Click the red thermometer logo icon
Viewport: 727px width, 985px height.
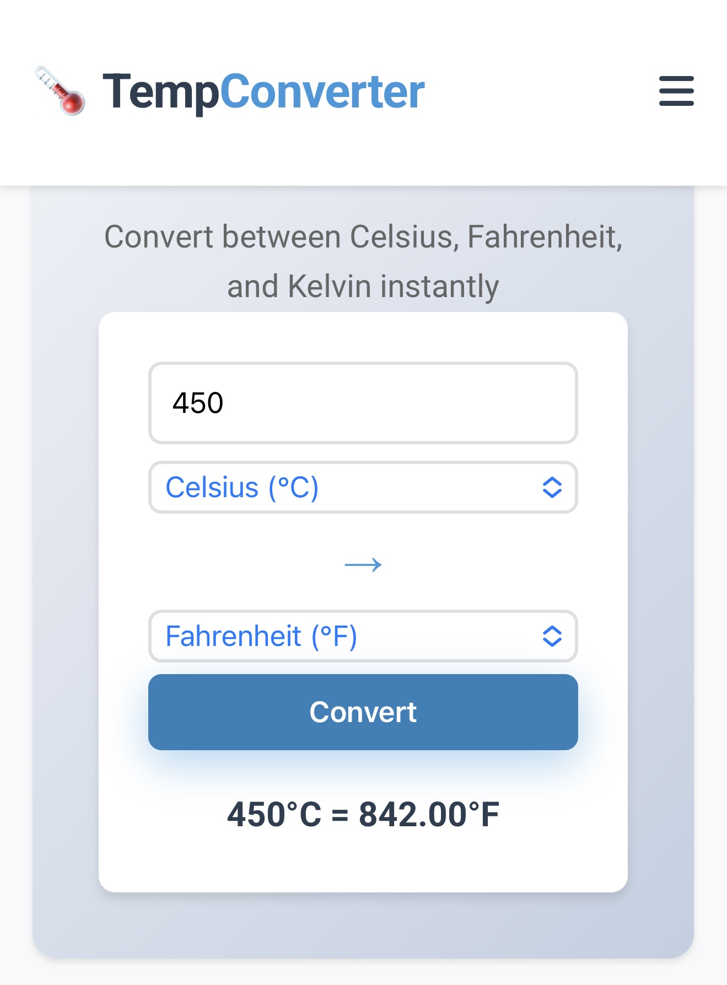pyautogui.click(x=61, y=91)
